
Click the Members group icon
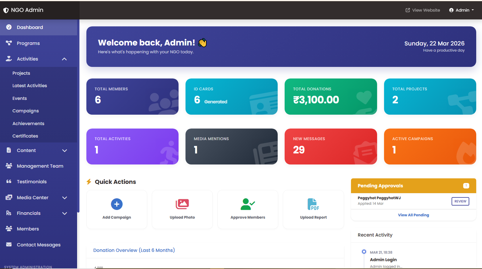[9, 229]
